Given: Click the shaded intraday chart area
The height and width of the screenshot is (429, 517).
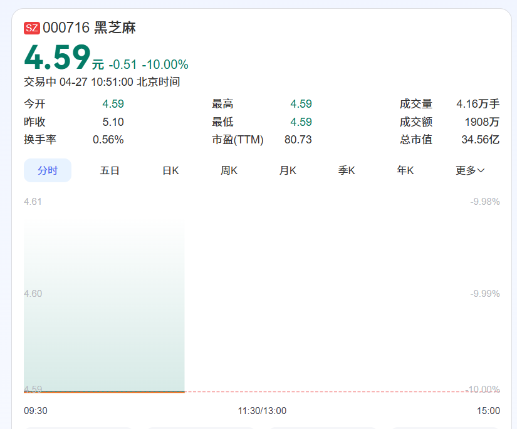Looking at the screenshot, I should point(104,307).
